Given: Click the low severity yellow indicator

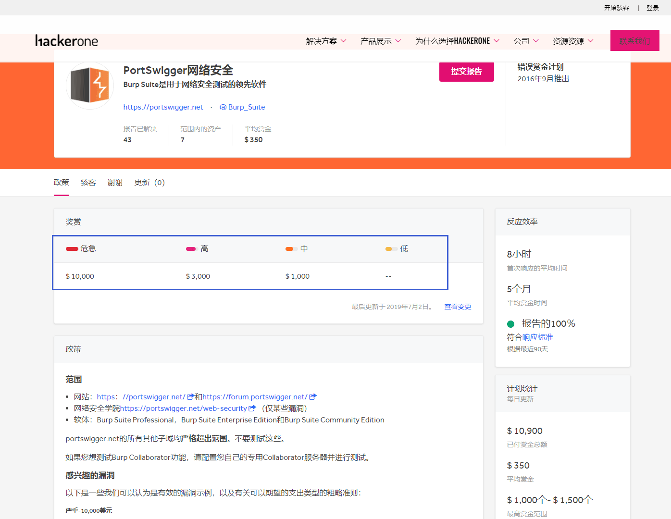Looking at the screenshot, I should click(390, 249).
